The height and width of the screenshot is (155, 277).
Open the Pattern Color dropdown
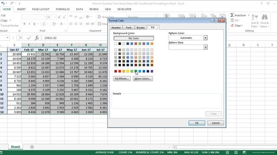[205, 38]
